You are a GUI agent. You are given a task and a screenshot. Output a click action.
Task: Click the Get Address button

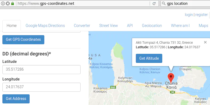tap(16, 99)
